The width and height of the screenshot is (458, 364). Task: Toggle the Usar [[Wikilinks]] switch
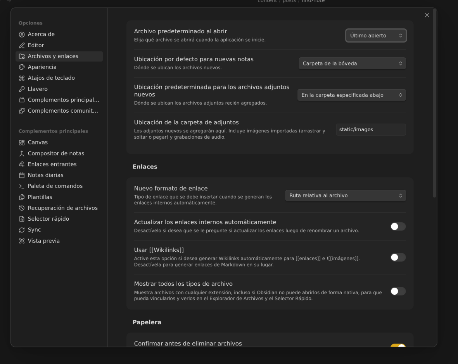point(398,258)
